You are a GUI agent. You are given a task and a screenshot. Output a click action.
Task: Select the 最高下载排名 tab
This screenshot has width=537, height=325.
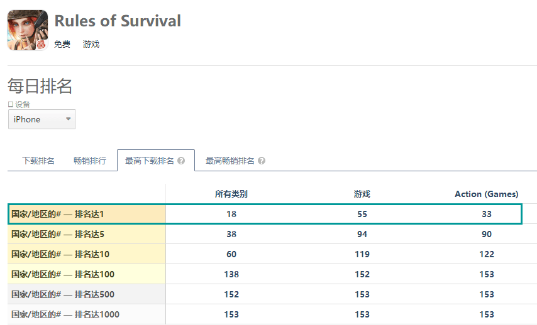[150, 161]
